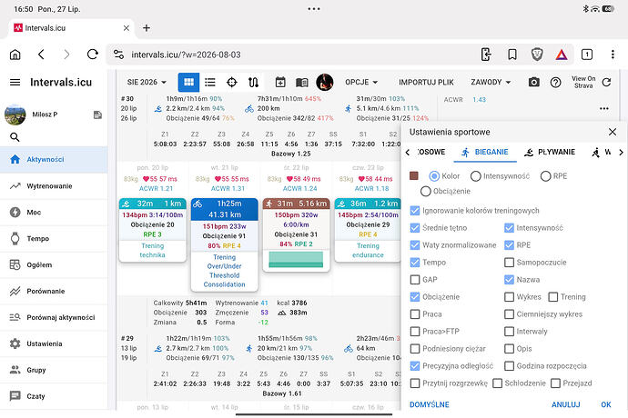Switch to the BIEGANIE sport tab
This screenshot has width=628, height=418.
pos(484,152)
